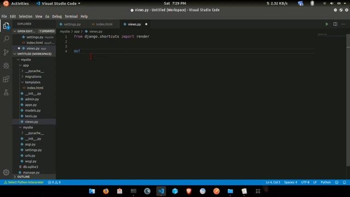The width and height of the screenshot is (350, 197).
Task: Open the Help menu
Action: pyautogui.click(x=84, y=16)
